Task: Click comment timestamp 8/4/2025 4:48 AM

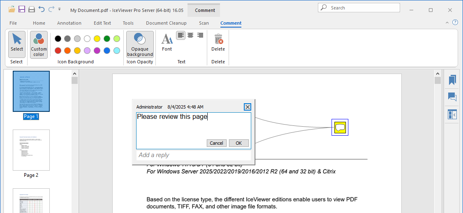Action: click(x=185, y=107)
